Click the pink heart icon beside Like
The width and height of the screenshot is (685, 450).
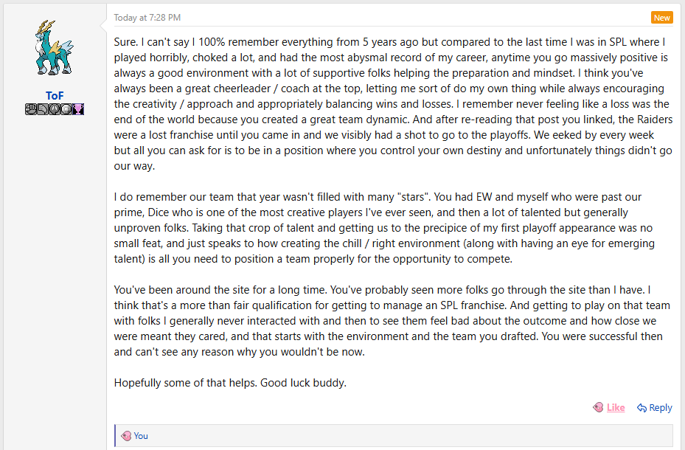[598, 408]
